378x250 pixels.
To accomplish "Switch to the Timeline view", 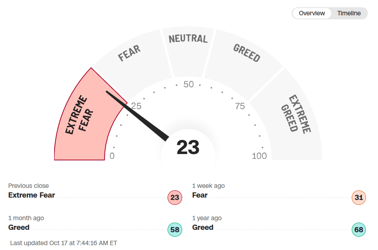I will click(349, 13).
